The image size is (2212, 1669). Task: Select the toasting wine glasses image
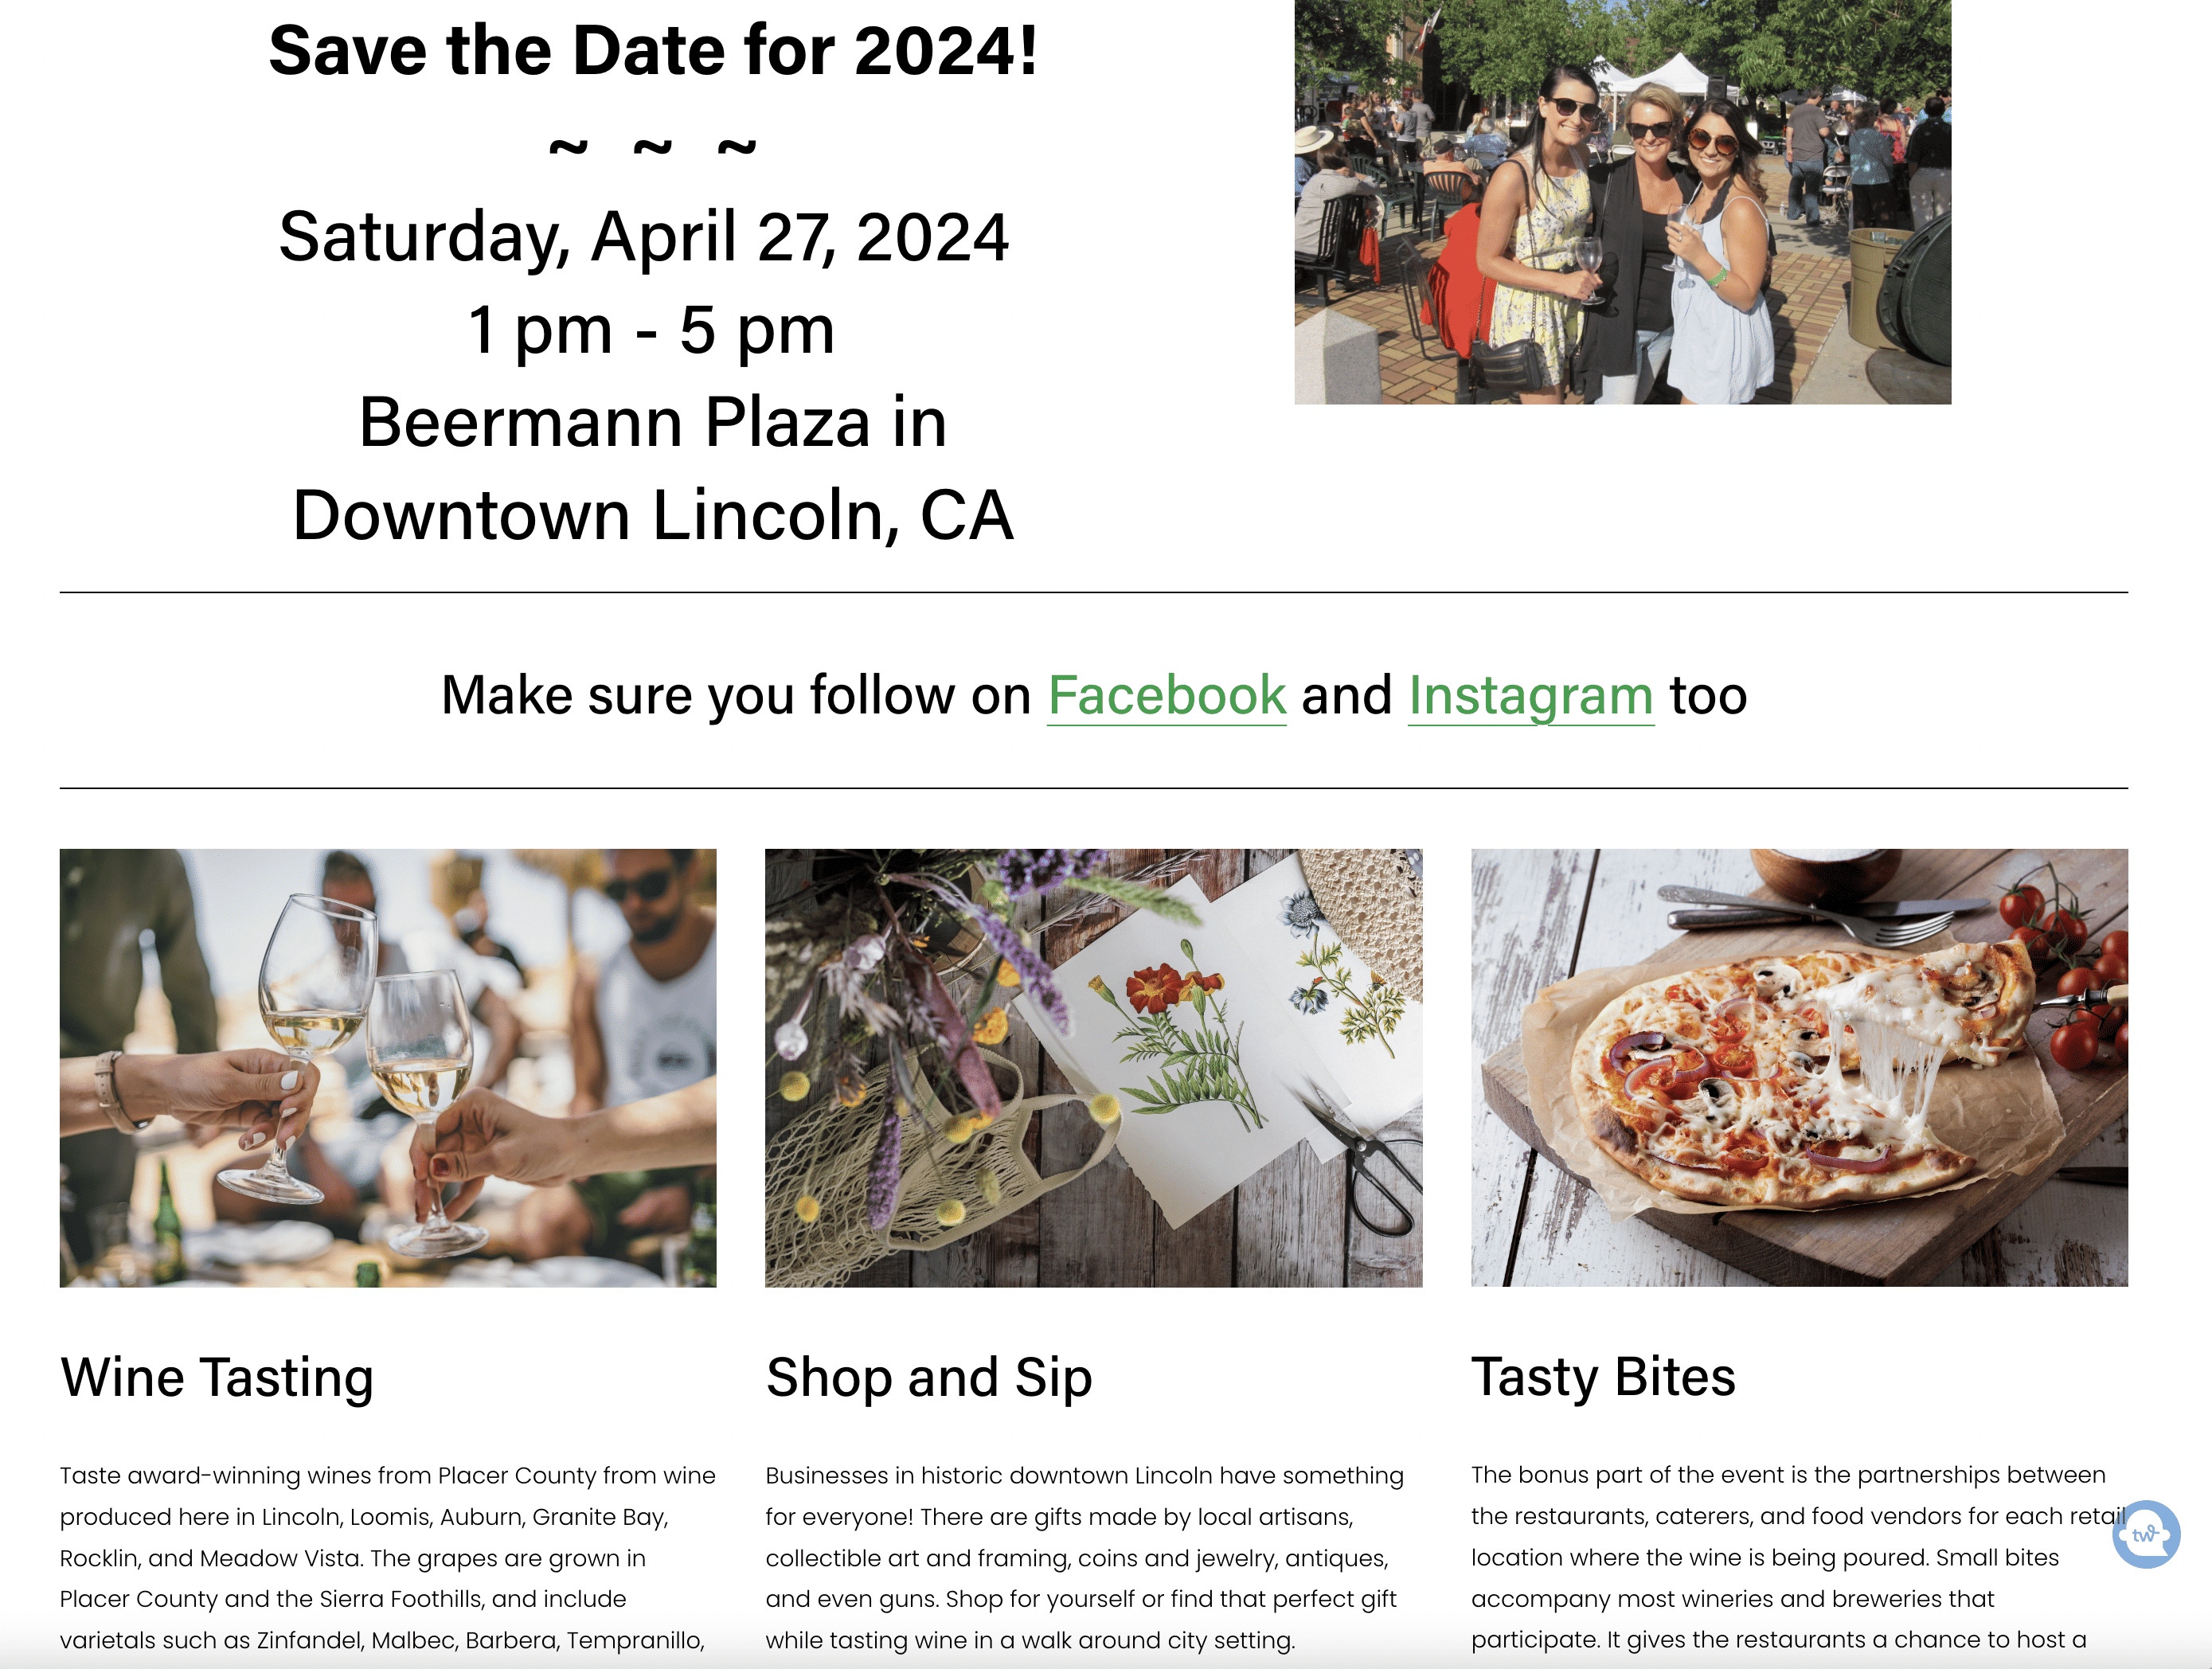(388, 1067)
